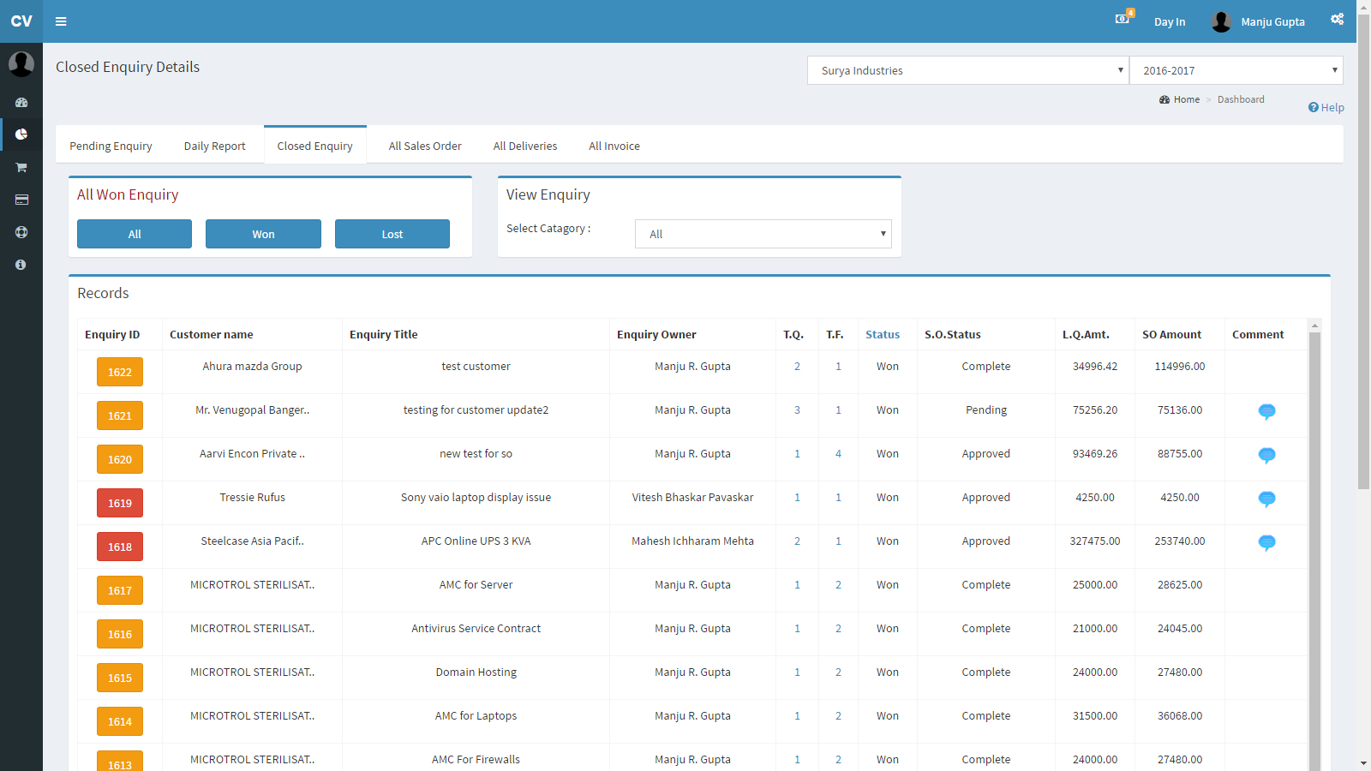The image size is (1371, 771).
Task: Open the comment bubble for enquiry 1621
Action: 1266,411
